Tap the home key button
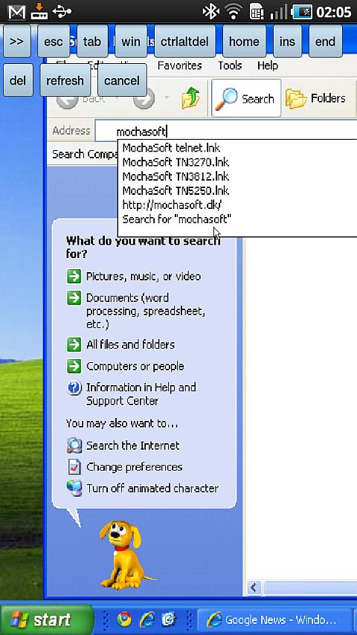The image size is (357, 635). tap(244, 42)
